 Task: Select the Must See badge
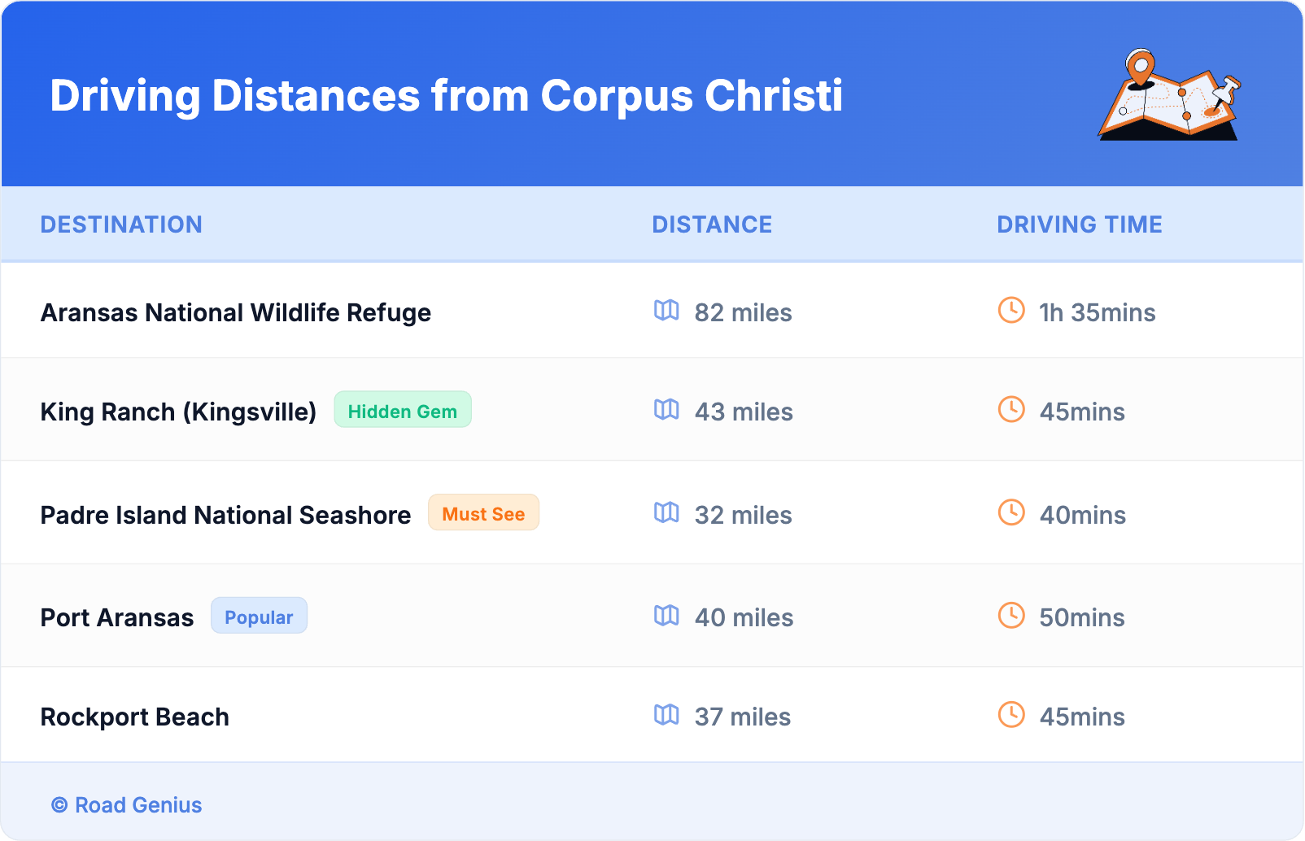(x=483, y=513)
